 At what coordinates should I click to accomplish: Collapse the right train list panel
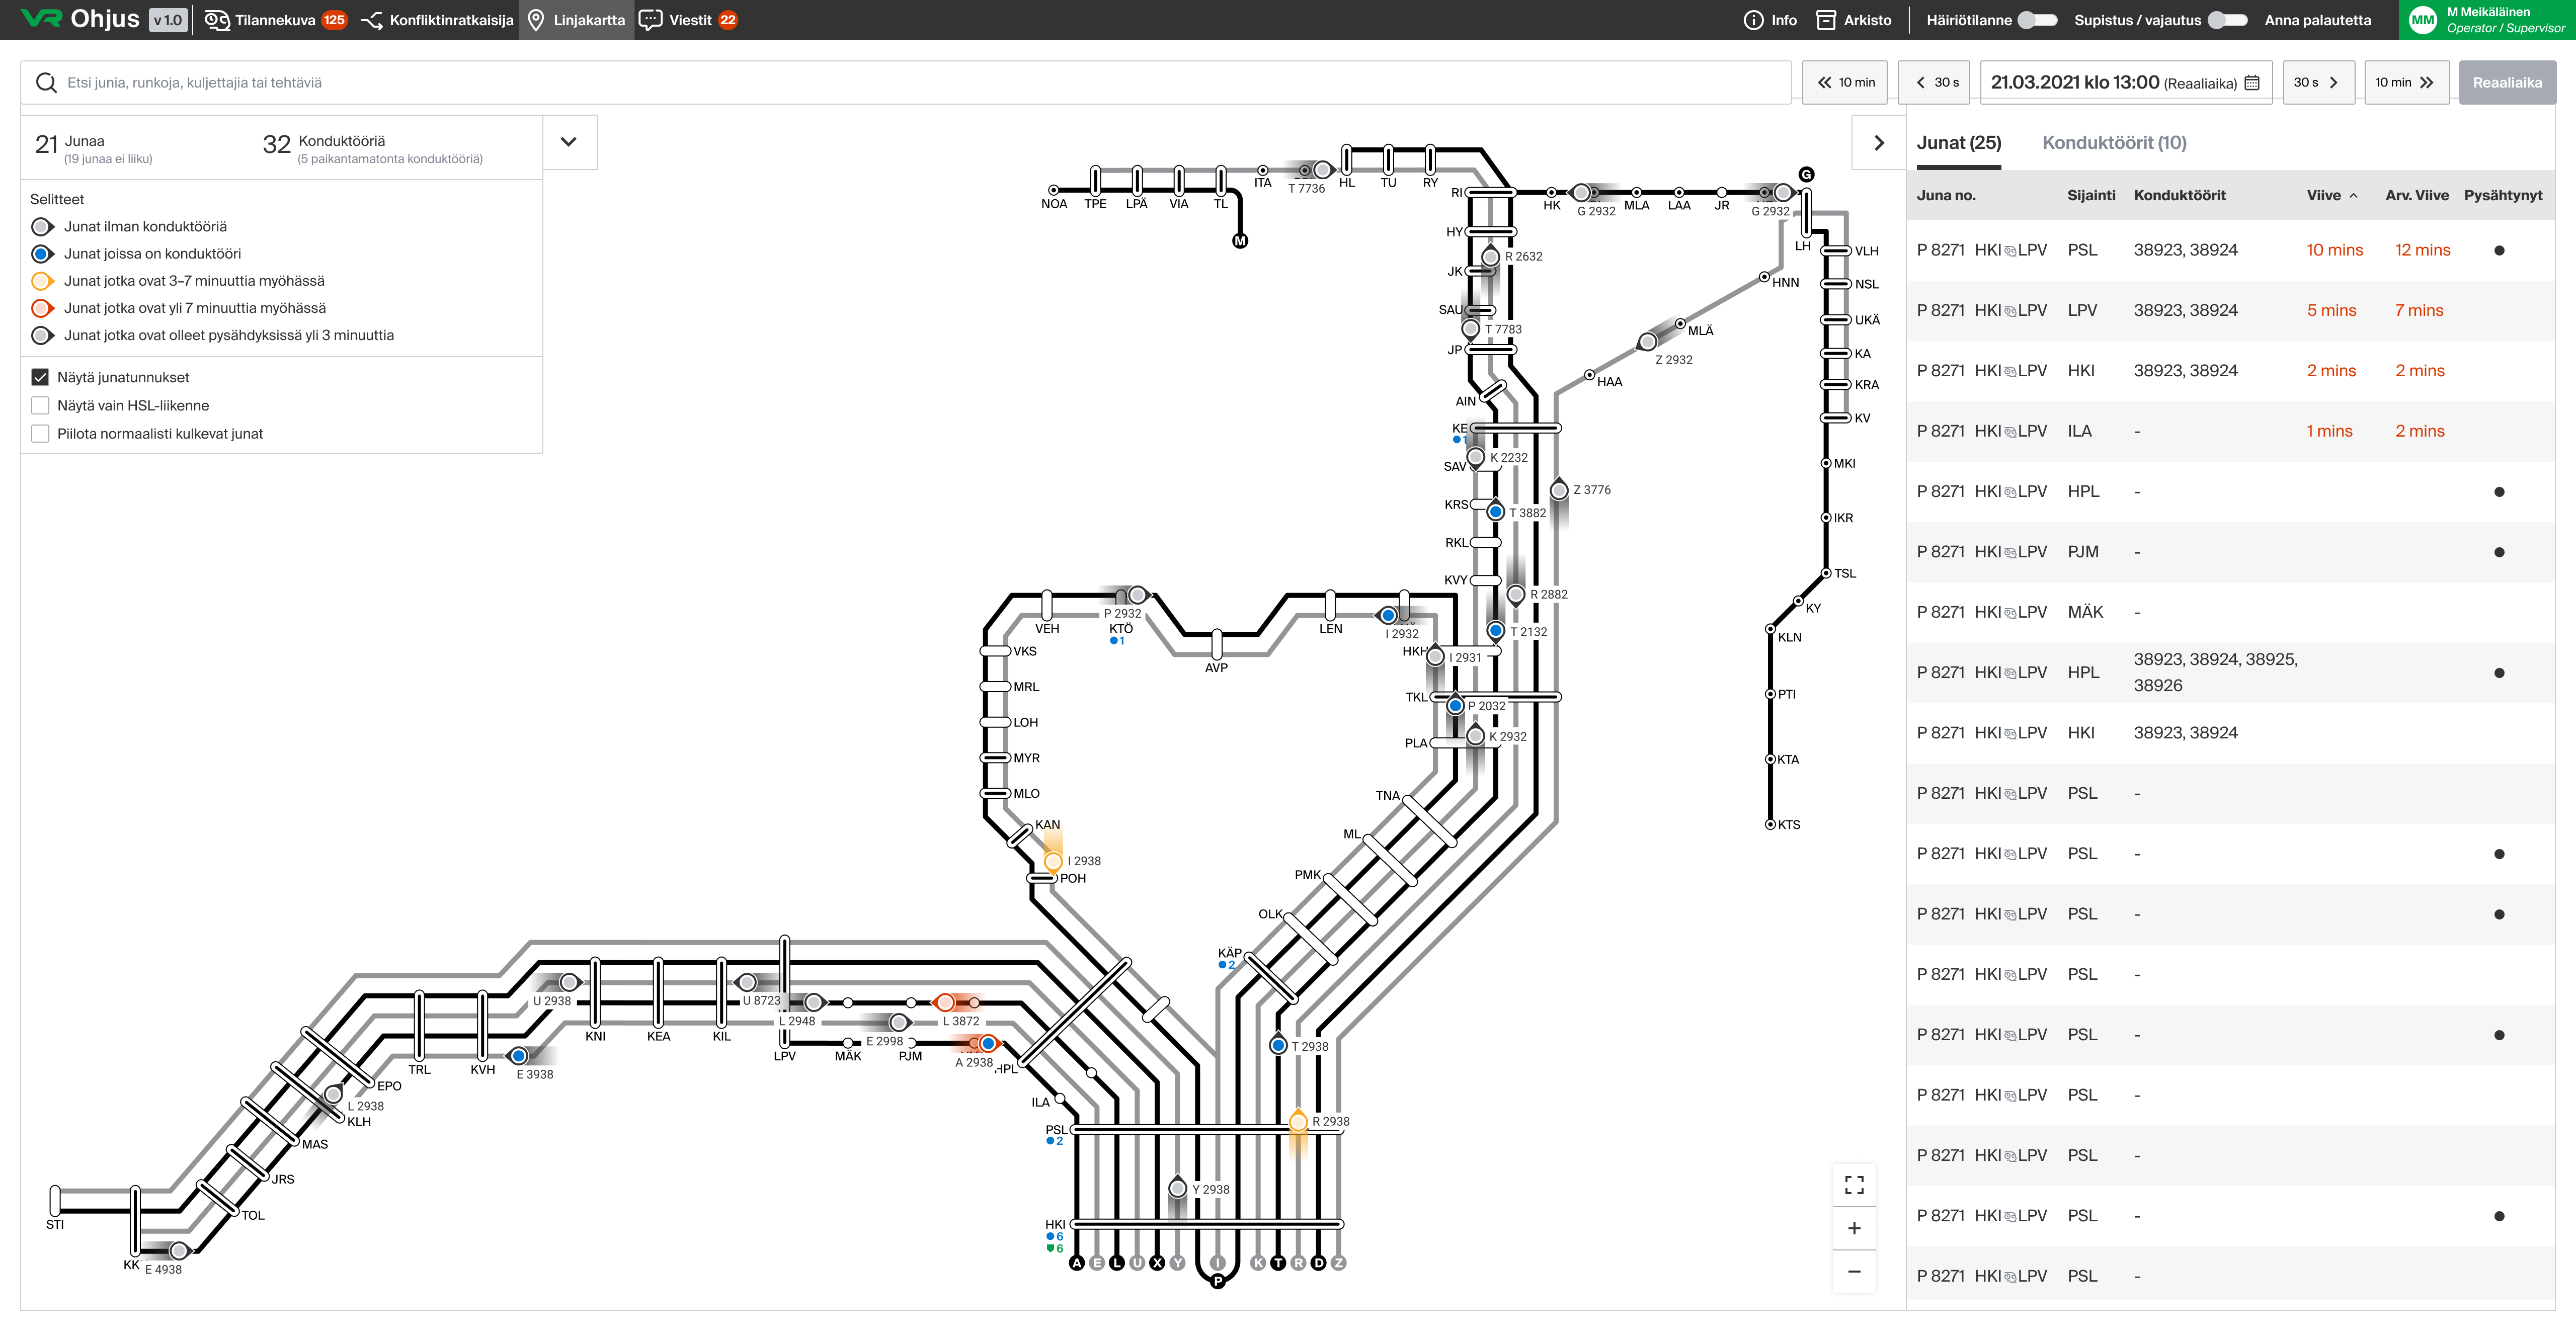[x=1879, y=142]
